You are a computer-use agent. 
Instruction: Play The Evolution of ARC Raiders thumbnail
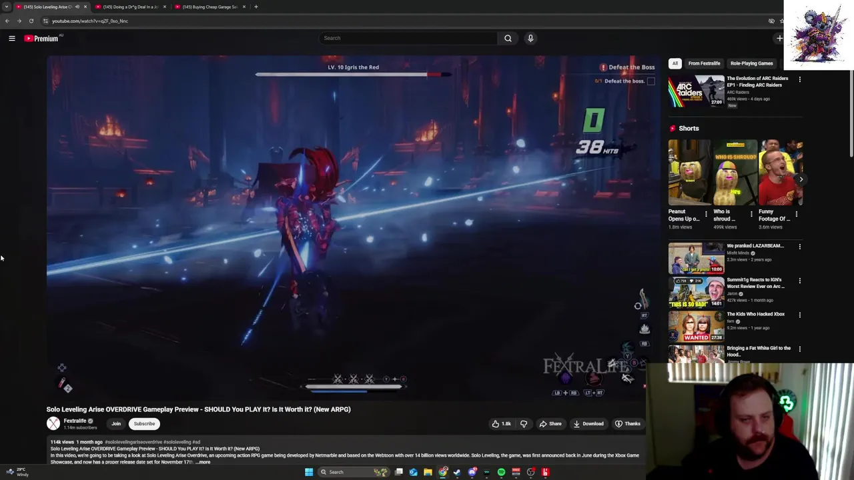pos(696,91)
